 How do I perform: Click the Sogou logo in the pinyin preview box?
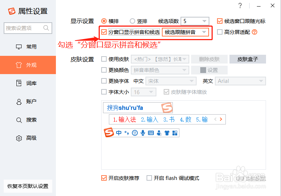[167, 108]
